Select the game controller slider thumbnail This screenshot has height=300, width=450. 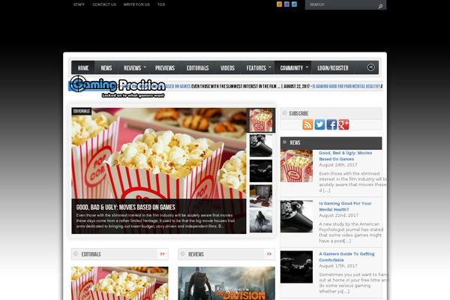point(261,145)
